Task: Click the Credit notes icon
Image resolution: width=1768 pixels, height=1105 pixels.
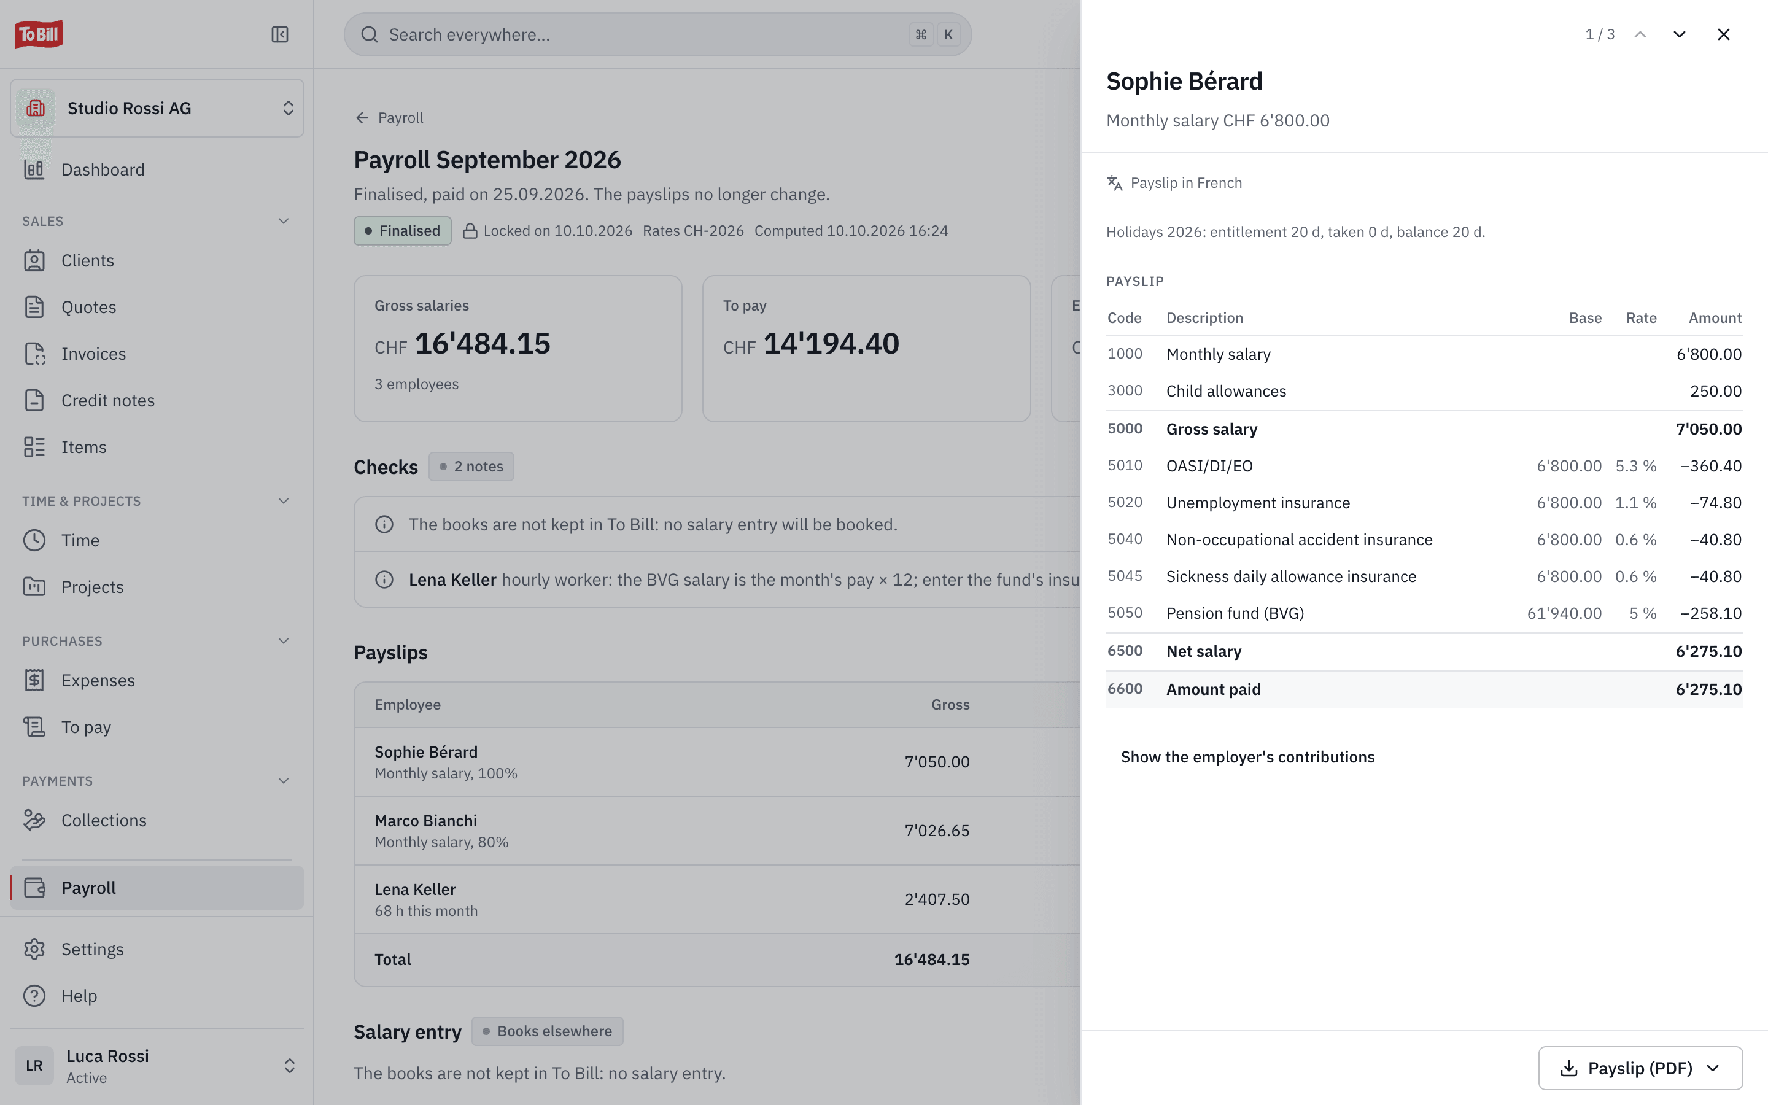Action: pyautogui.click(x=34, y=400)
